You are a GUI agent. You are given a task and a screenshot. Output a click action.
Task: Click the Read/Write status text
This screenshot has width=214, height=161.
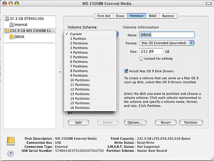146,143
